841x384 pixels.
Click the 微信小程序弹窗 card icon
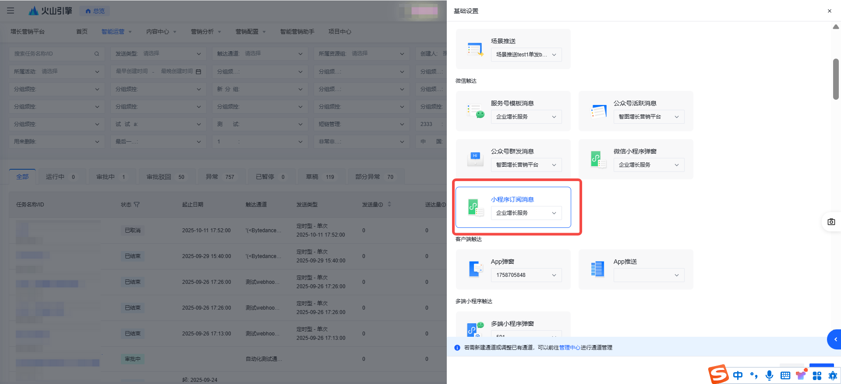tap(598, 160)
